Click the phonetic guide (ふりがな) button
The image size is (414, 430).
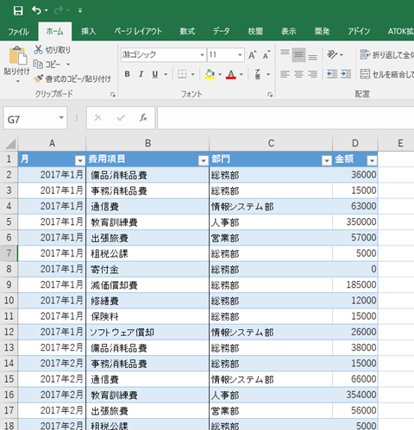coord(258,74)
